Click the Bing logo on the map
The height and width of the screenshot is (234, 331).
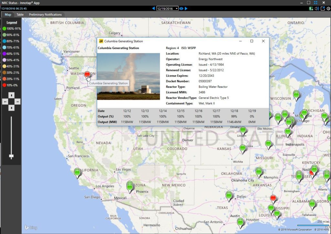[x=31, y=228]
